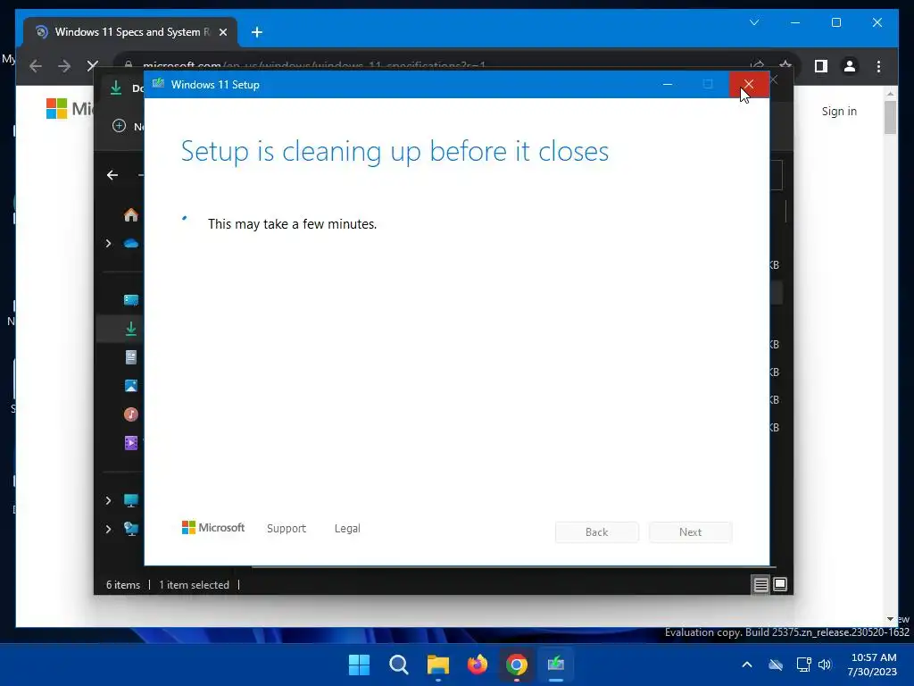Click the Chrome page vertical scrollbar

(x=890, y=116)
